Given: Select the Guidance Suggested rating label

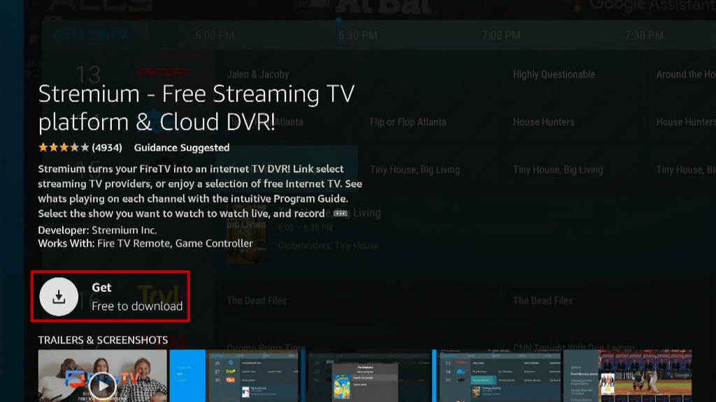Looking at the screenshot, I should click(182, 148).
